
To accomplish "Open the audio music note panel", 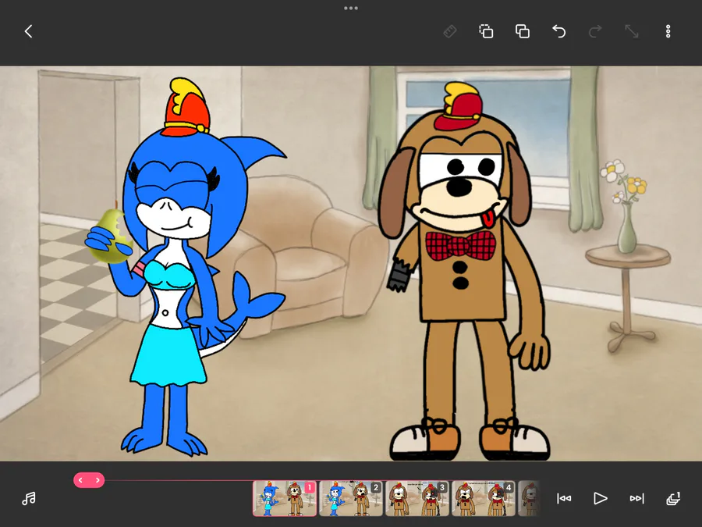I will click(x=29, y=498).
